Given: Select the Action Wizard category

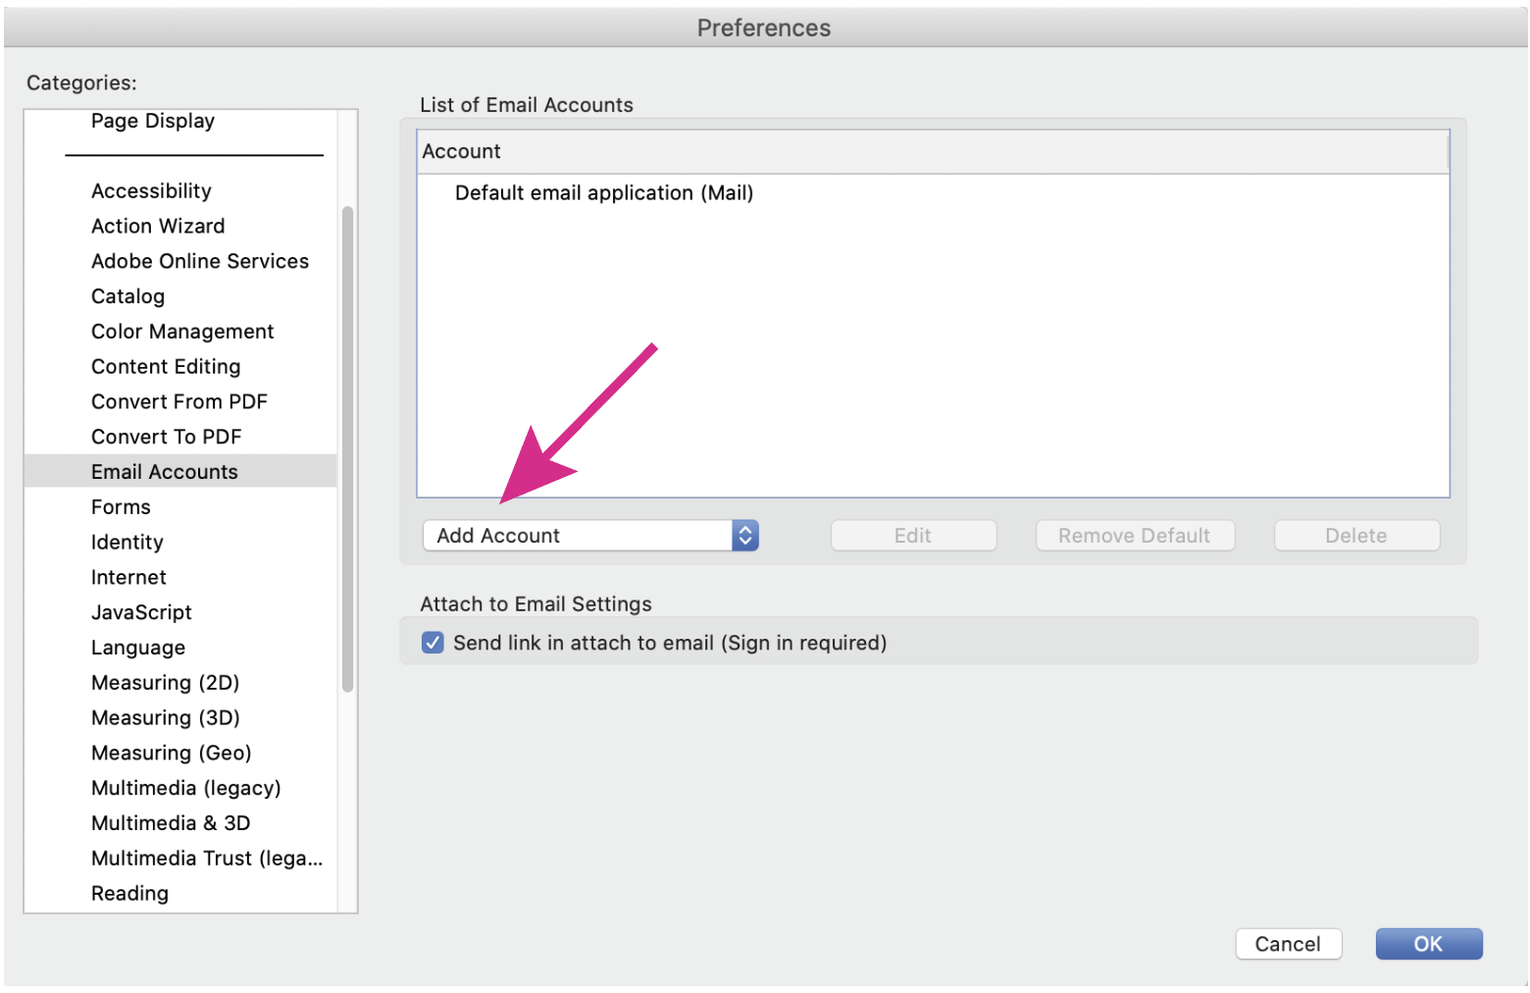Looking at the screenshot, I should 158,226.
